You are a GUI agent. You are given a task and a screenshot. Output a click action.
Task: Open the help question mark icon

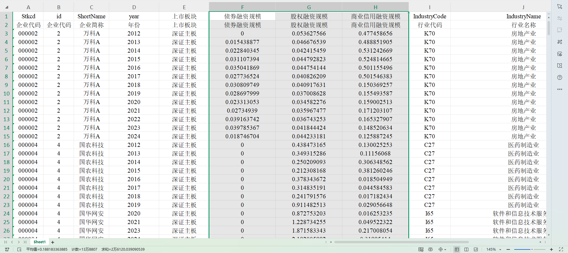point(559,77)
